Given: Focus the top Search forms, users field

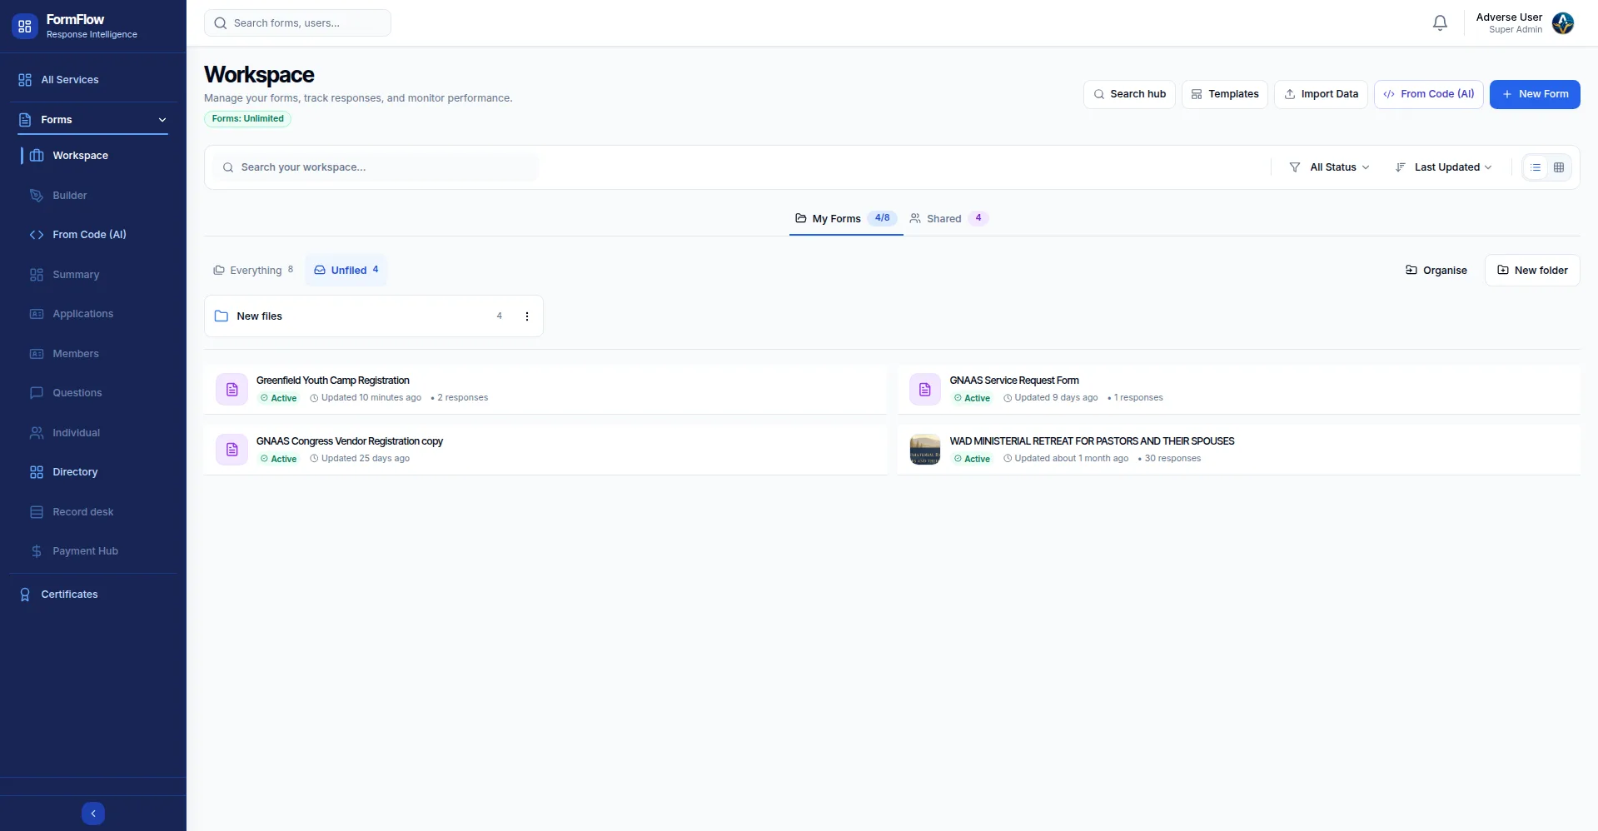Looking at the screenshot, I should 297,23.
